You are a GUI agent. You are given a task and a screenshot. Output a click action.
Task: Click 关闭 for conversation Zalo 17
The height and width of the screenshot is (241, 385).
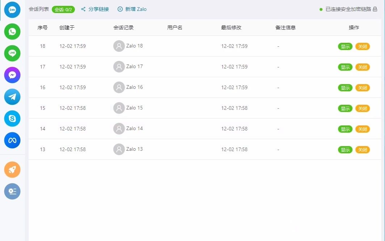[x=363, y=67]
